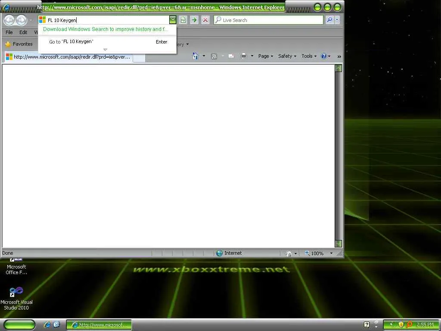Click the Internet security zone indicator
The width and height of the screenshot is (441, 331).
tap(229, 253)
